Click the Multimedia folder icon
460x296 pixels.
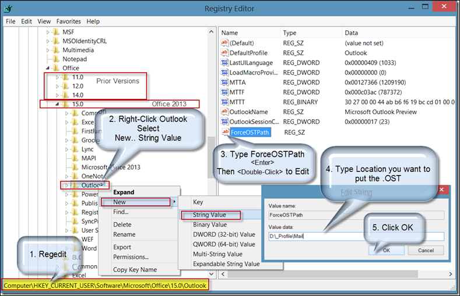[x=56, y=50]
